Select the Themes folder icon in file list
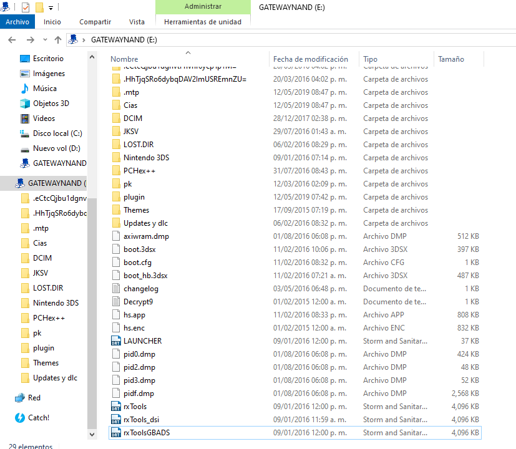516x449 pixels. point(116,210)
